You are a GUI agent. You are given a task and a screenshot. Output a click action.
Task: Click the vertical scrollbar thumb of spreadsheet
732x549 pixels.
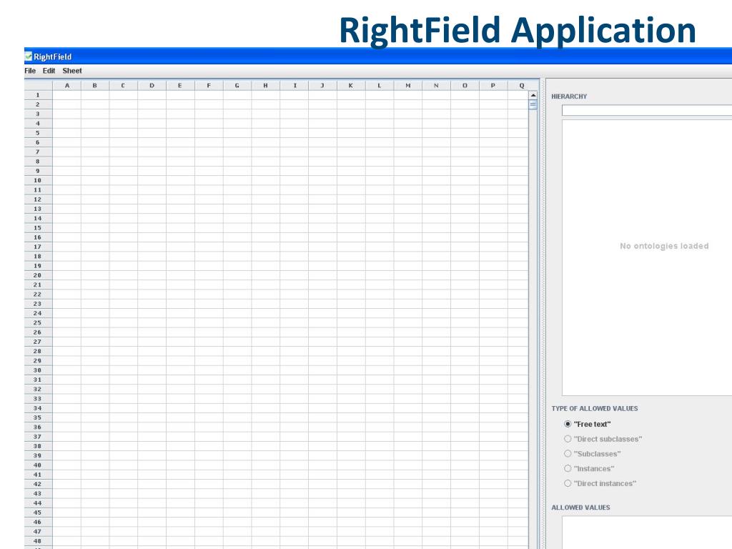533,105
